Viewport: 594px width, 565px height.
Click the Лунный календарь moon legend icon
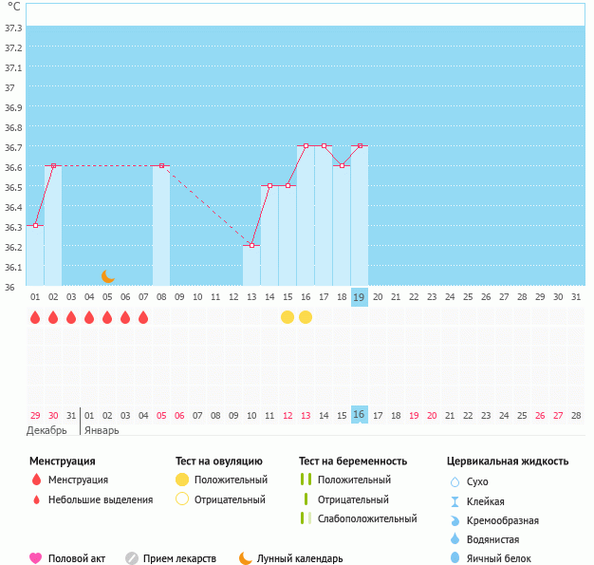246,558
